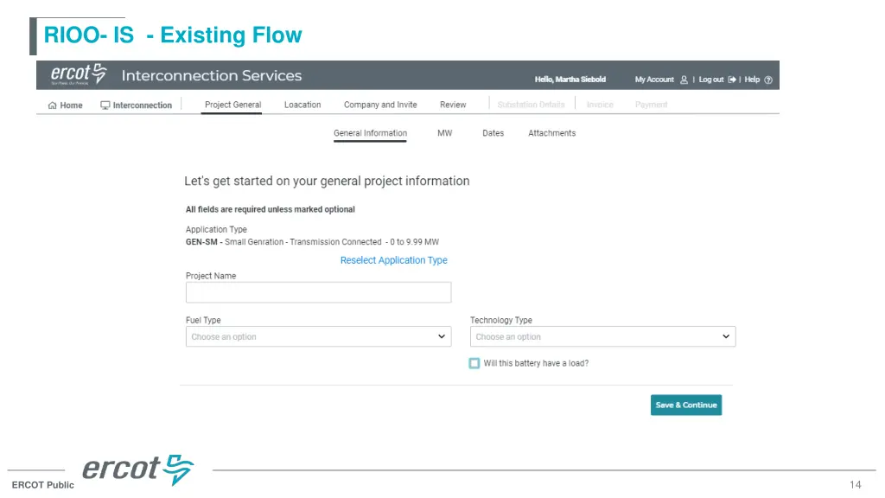Click Reselect Application Type link
This screenshot has width=885, height=498.
[394, 260]
